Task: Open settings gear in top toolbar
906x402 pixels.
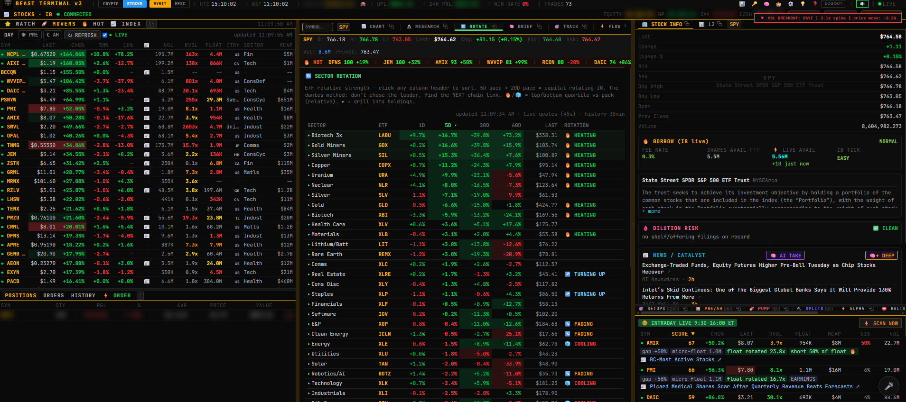Action: tap(791, 4)
